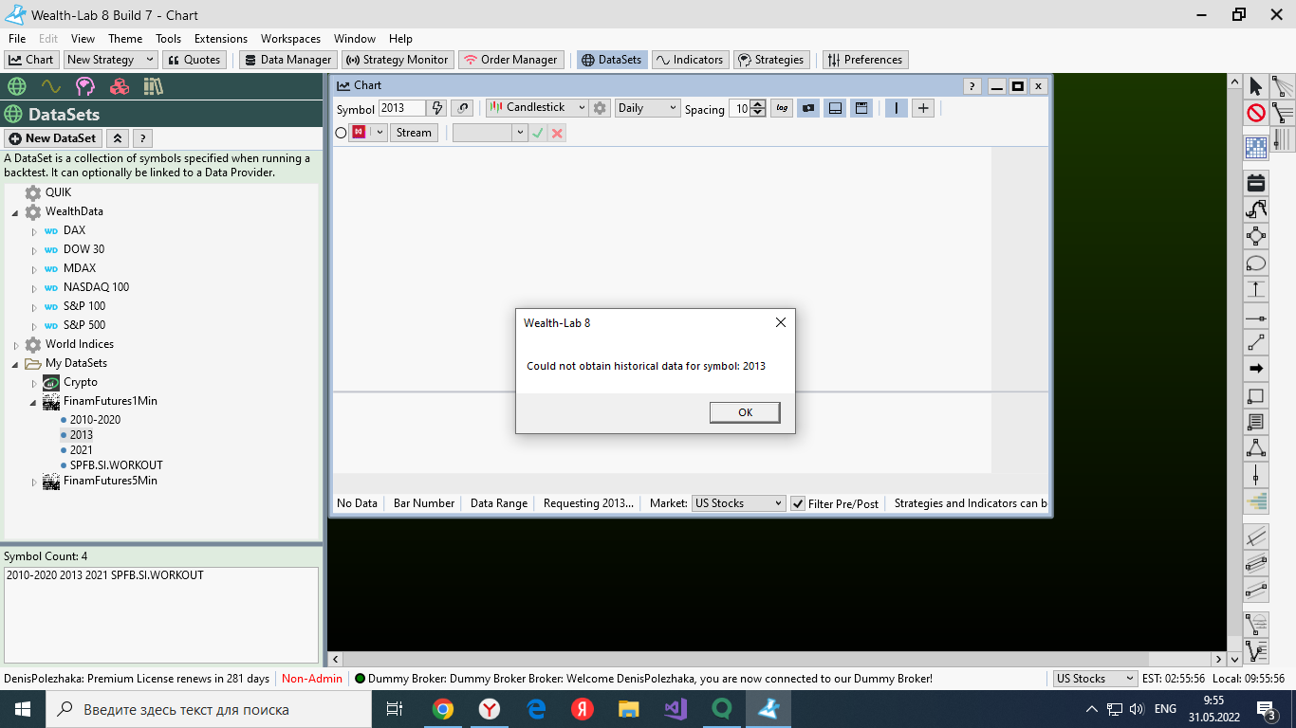1296x728 pixels.
Task: Open the globe icon in left sidebar
Action: coord(16,86)
